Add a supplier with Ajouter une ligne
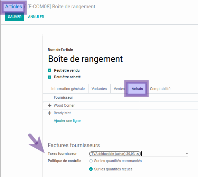 pos(67,121)
